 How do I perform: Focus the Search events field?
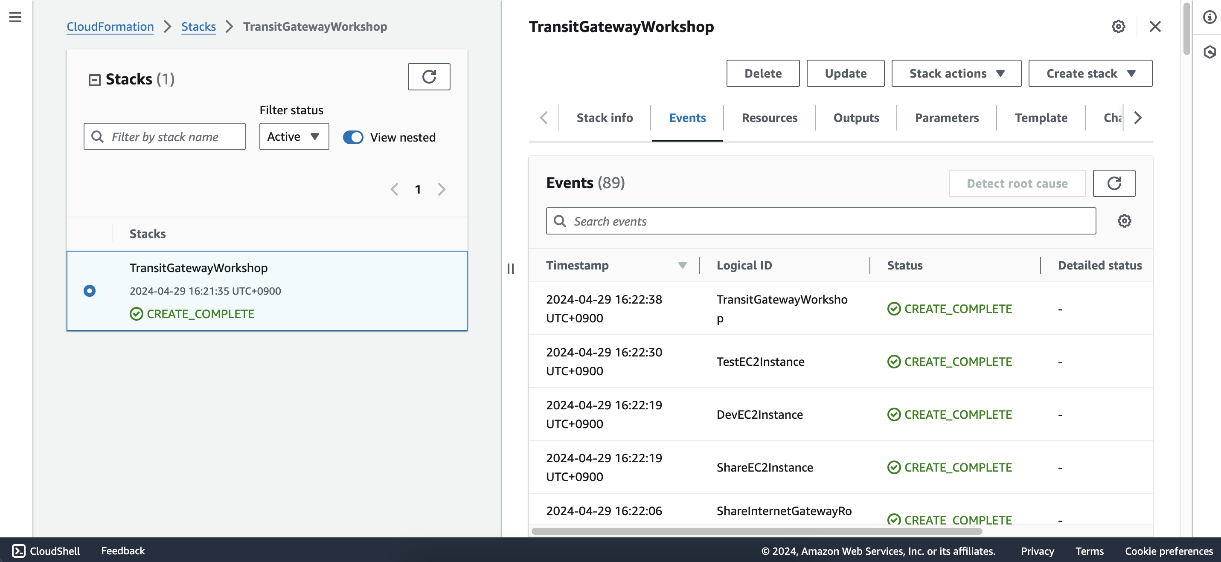(x=820, y=221)
